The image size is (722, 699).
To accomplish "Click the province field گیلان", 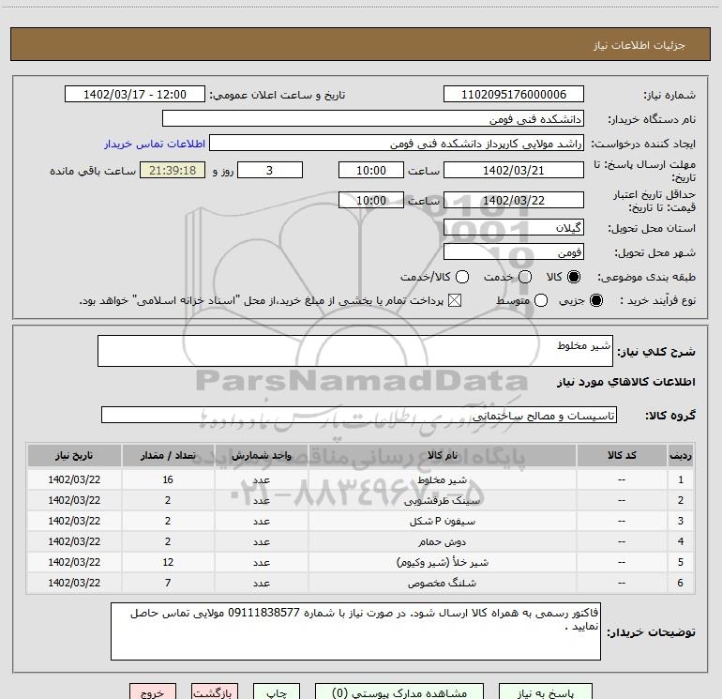I will click(x=514, y=227).
